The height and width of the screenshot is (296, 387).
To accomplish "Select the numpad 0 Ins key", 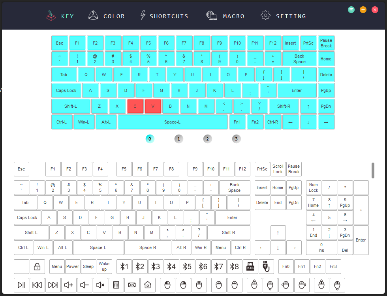I will [321, 248].
